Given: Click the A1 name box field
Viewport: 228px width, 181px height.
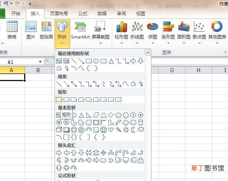Looking at the screenshot, I should (x=19, y=62).
